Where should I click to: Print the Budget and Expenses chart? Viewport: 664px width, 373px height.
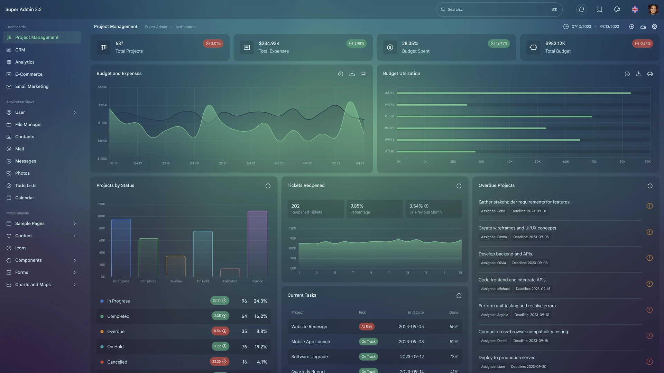coord(363,74)
